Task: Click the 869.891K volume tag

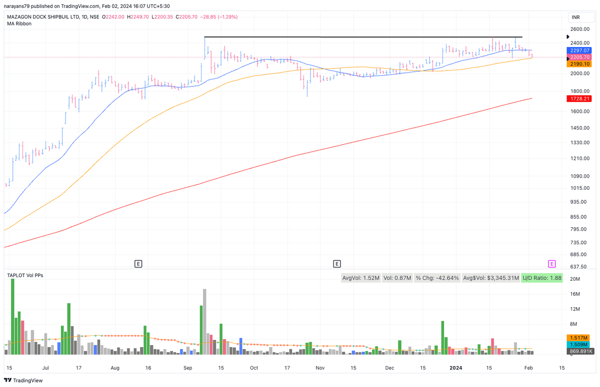Action: click(x=580, y=351)
